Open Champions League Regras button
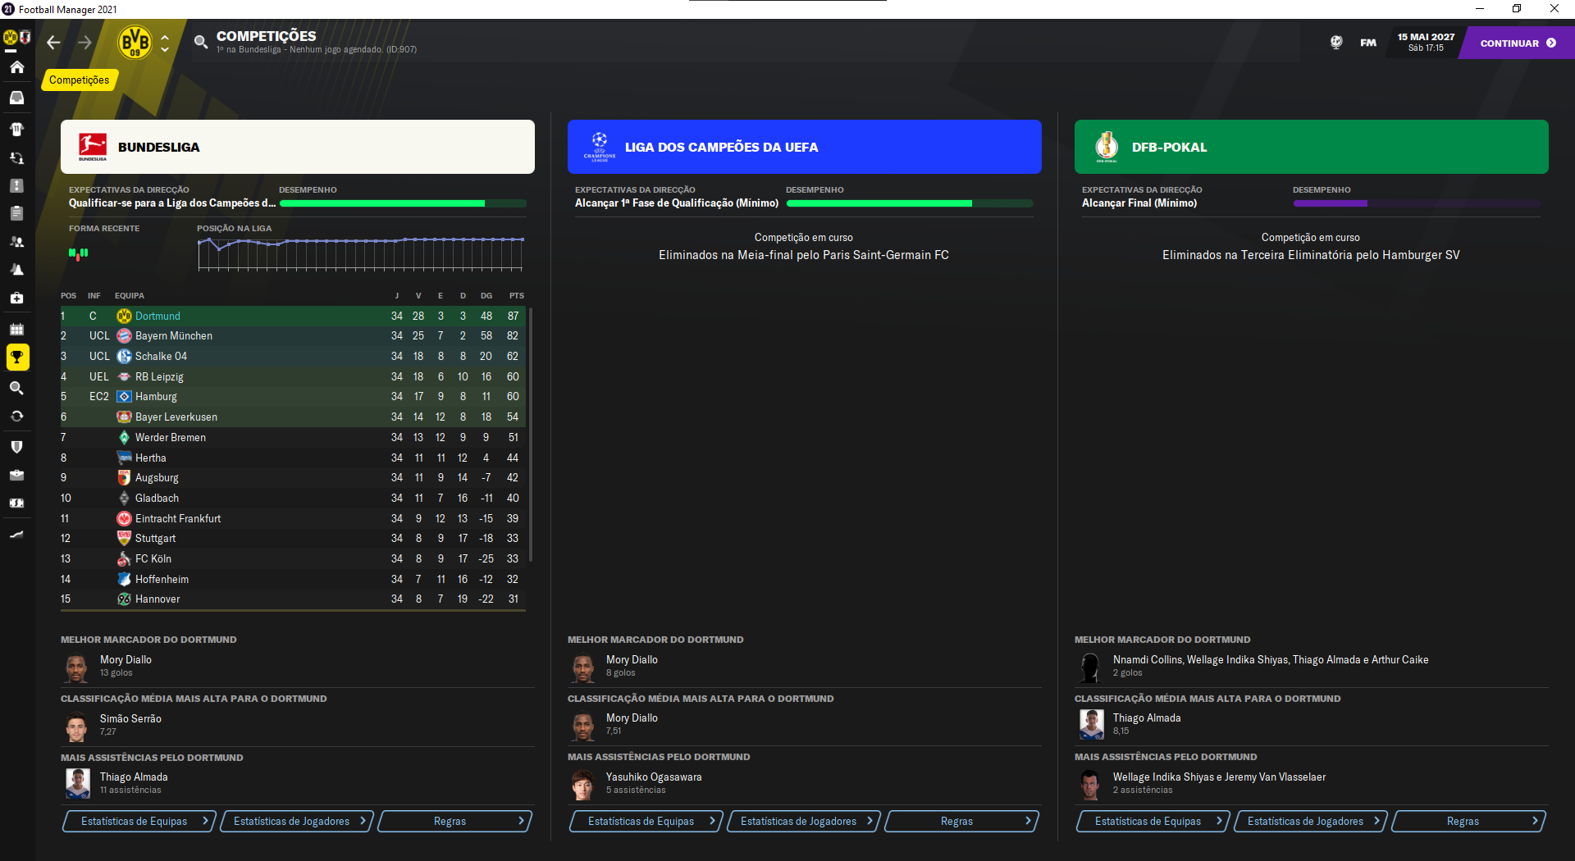Viewport: 1575px width, 861px height. [x=962, y=822]
